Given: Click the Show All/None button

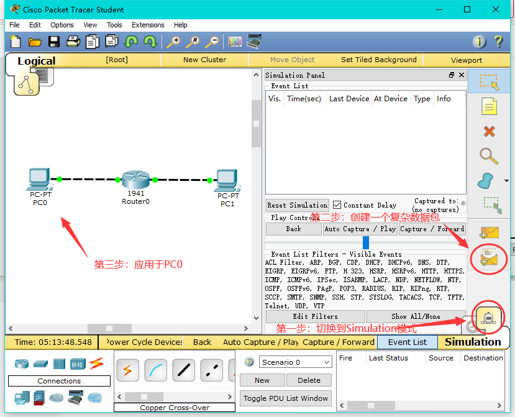Looking at the screenshot, I should 416,316.
